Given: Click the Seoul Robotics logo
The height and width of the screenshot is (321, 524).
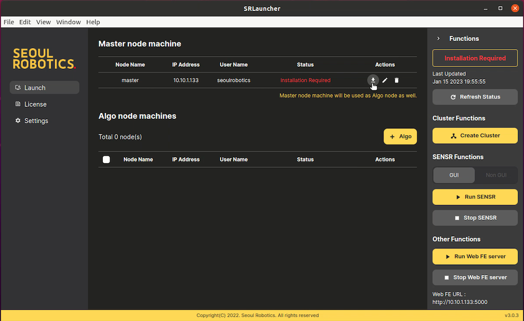Looking at the screenshot, I should (x=44, y=59).
